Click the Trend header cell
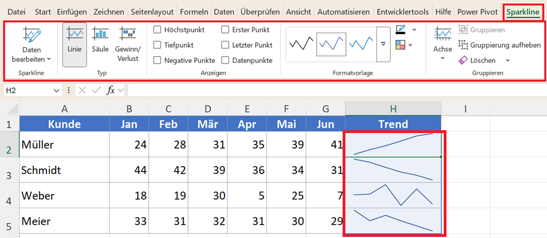Viewport: 547px width, 238px height. [393, 123]
